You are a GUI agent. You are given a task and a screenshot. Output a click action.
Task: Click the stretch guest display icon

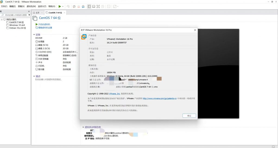(x=115, y=6)
